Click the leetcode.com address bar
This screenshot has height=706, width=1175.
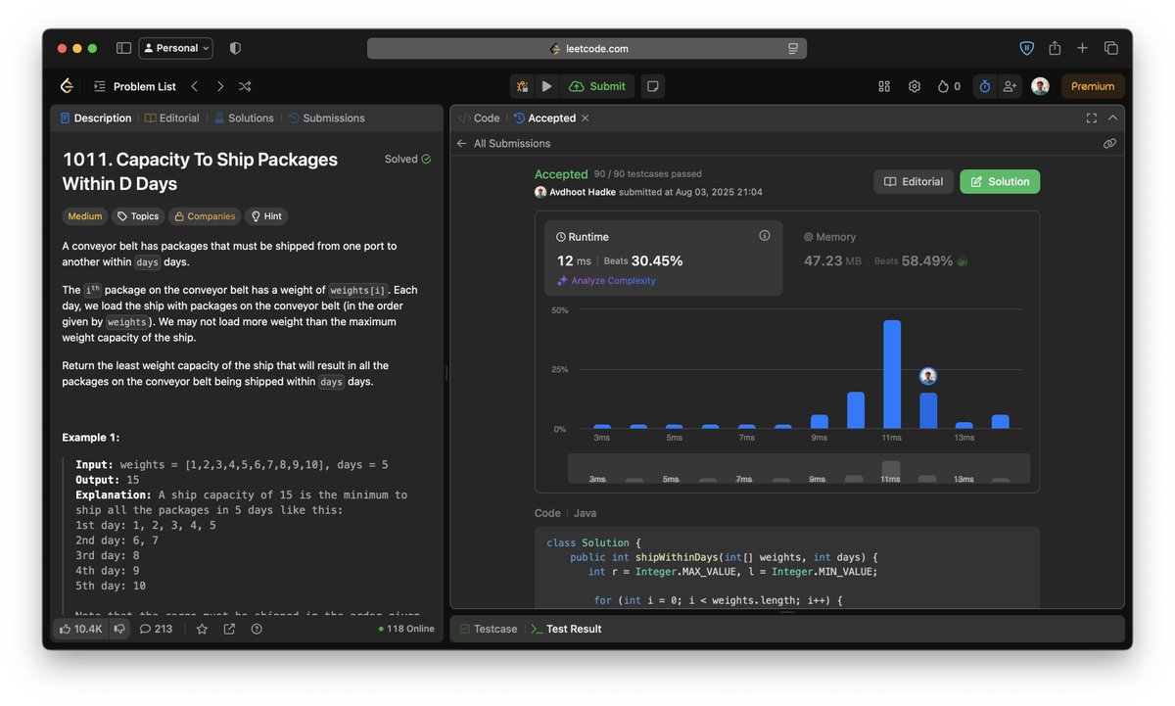(x=587, y=48)
